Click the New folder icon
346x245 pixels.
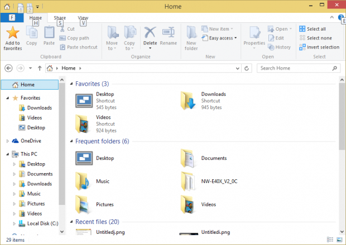[191, 33]
